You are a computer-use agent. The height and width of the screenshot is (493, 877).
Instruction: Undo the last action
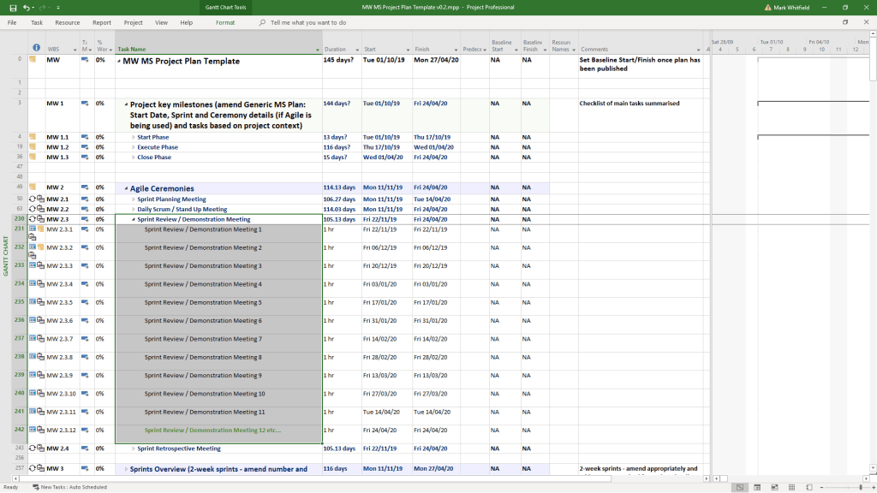coord(26,6)
